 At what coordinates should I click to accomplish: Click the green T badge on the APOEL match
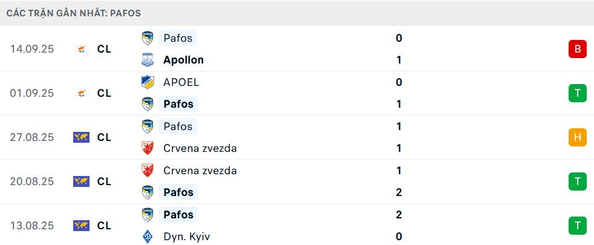[x=577, y=93]
